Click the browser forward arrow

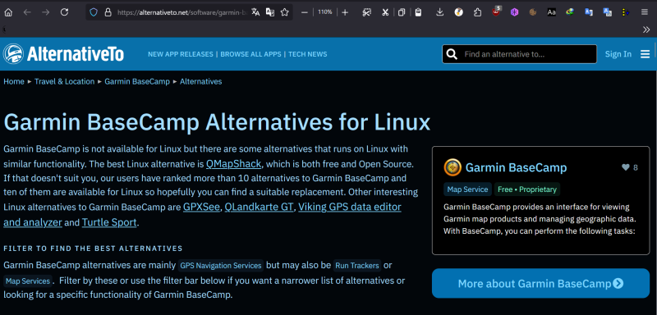click(46, 12)
